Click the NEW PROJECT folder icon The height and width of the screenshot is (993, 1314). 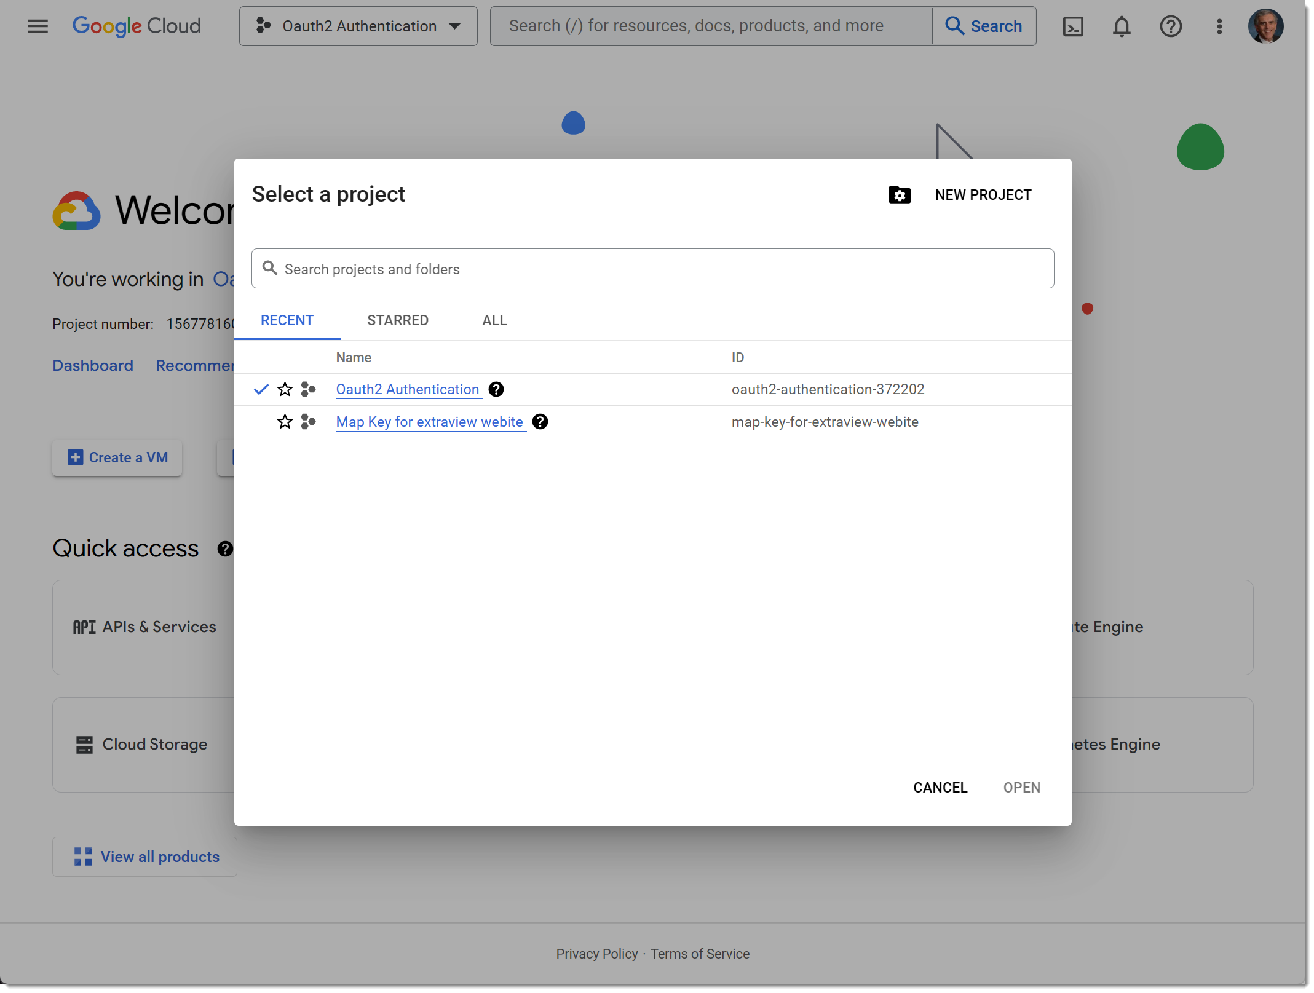point(900,195)
